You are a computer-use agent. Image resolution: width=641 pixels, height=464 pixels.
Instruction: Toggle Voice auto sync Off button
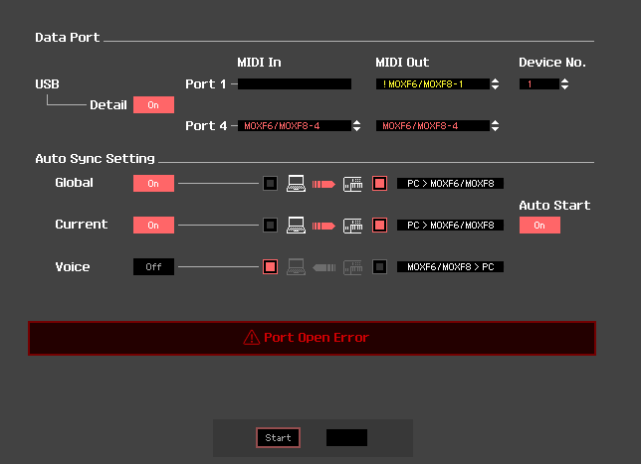point(153,267)
